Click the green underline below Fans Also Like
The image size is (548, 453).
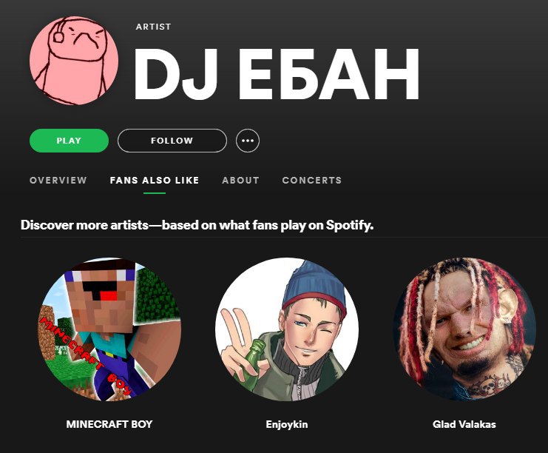[154, 192]
